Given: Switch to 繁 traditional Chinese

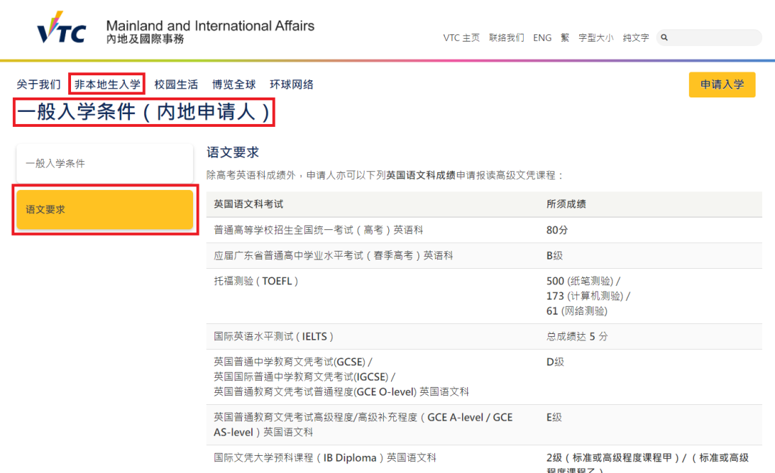Looking at the screenshot, I should 565,38.
